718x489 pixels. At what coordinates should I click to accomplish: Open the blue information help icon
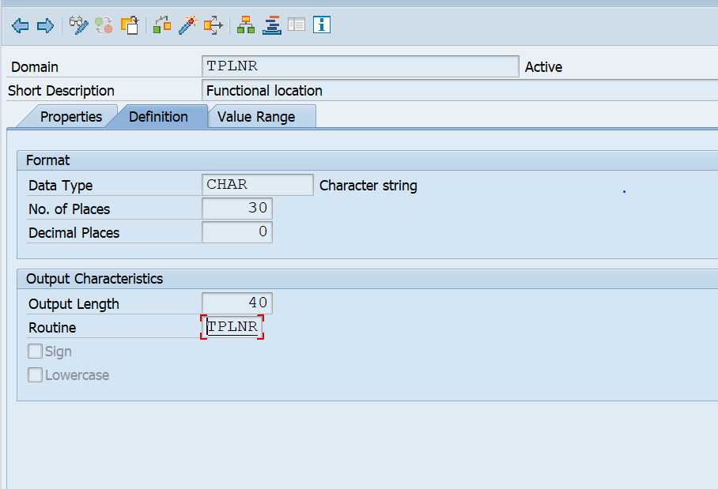coord(321,25)
